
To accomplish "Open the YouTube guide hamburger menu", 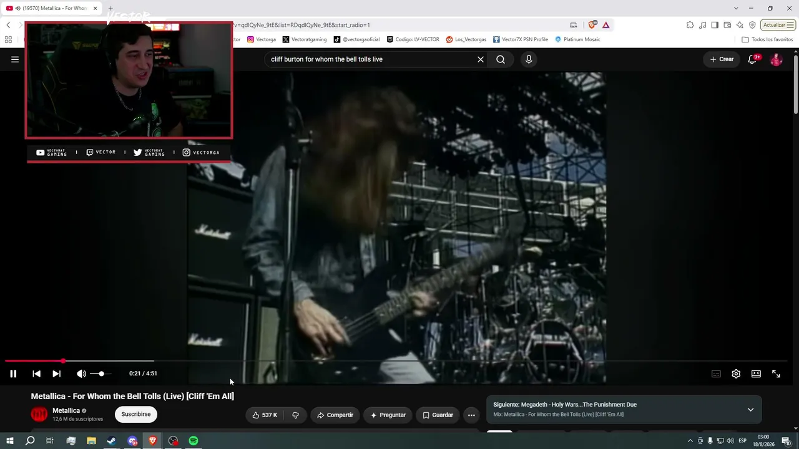I will (x=15, y=59).
